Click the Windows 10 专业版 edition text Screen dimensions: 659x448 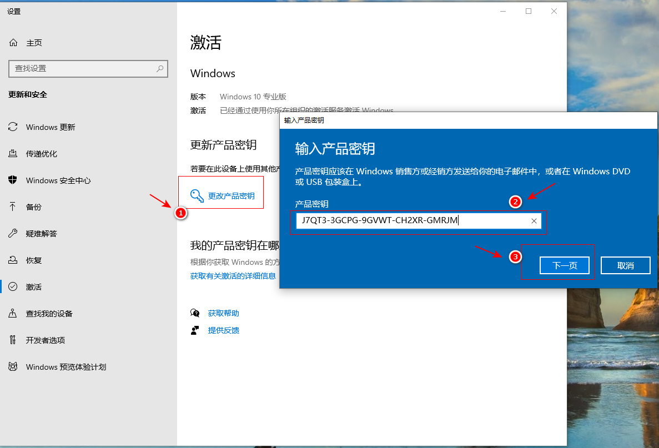click(253, 97)
